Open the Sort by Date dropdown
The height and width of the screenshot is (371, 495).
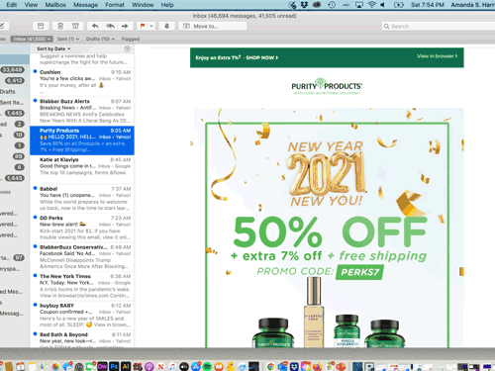point(53,48)
